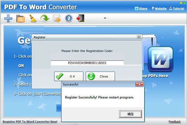Click the exit door icon in toolbar
The height and width of the screenshot is (125, 187).
[x=80, y=18]
